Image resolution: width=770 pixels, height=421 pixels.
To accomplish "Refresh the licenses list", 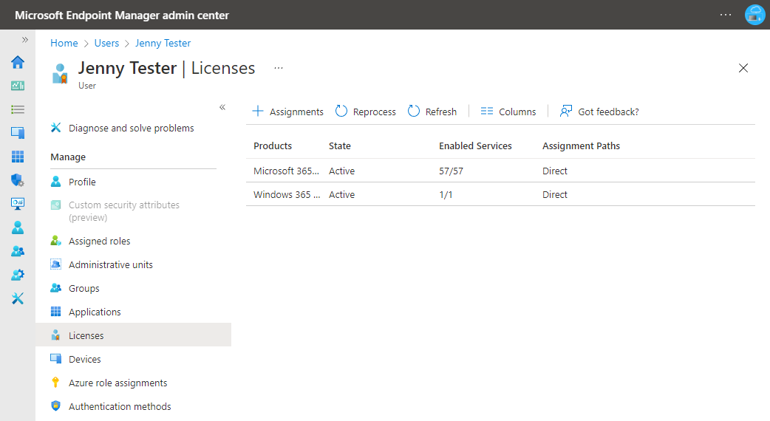I will 432,112.
